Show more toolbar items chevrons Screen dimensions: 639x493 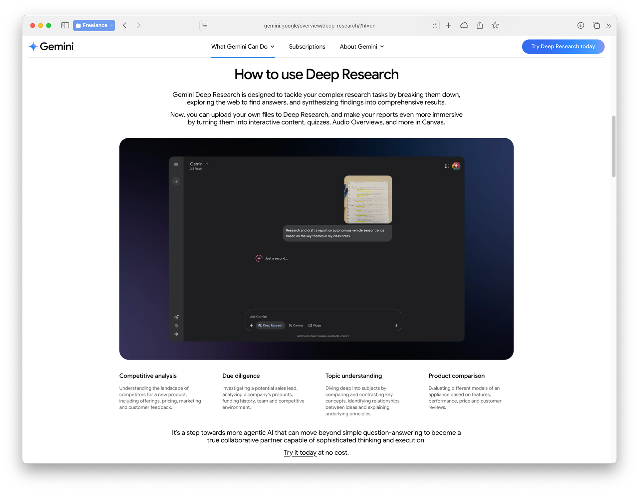609,26
